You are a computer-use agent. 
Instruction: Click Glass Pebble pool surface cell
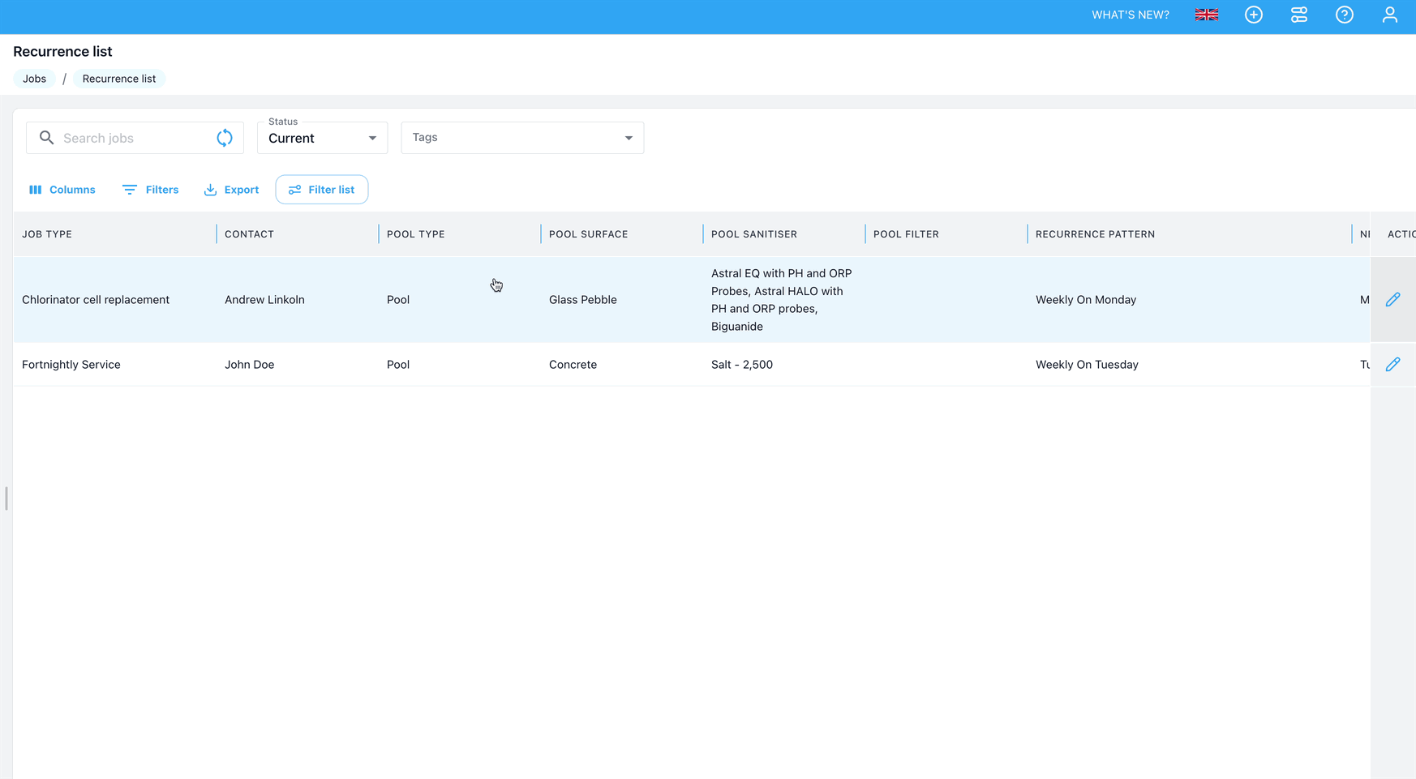[582, 300]
